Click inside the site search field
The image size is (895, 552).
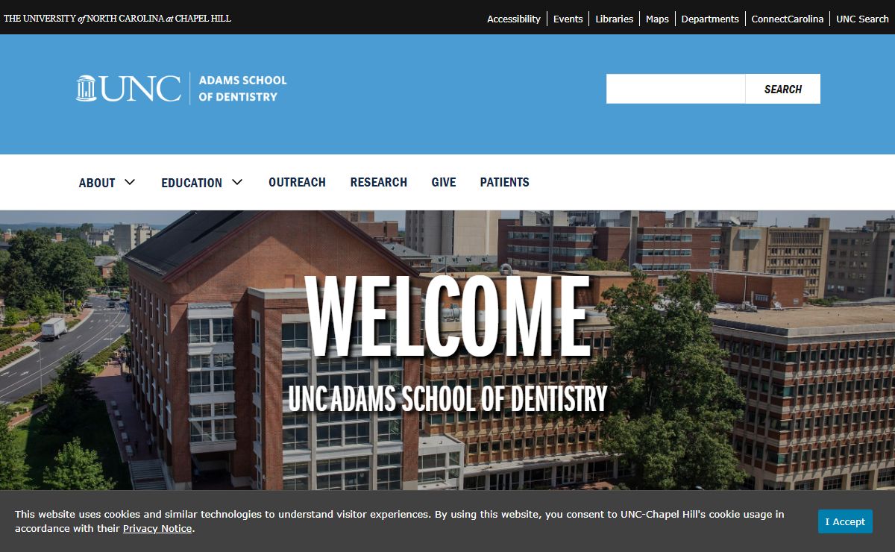click(675, 89)
